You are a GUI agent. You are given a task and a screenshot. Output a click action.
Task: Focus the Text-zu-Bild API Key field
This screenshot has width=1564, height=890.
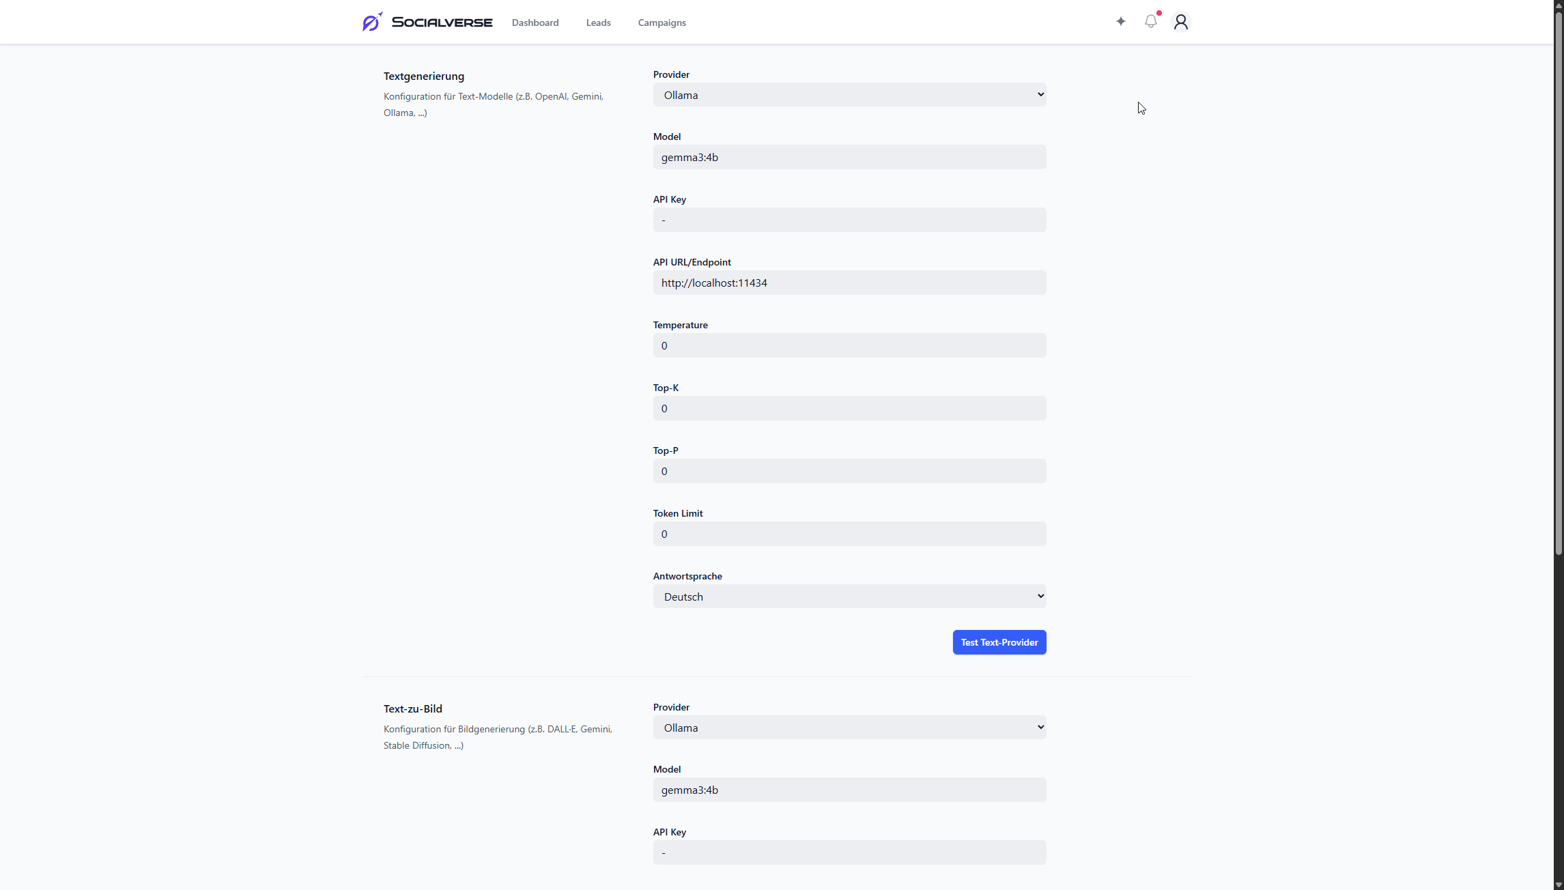click(849, 853)
